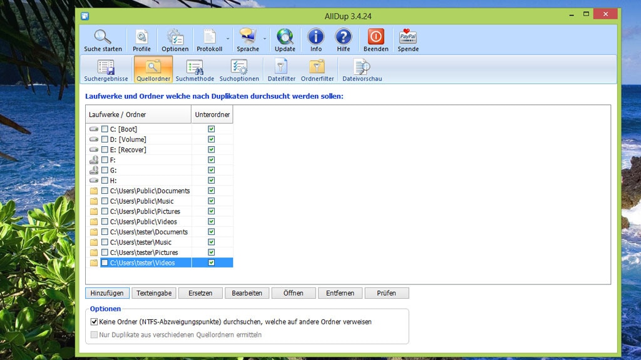Viewport: 641px width, 360px height.
Task: Click folder icon for C:\Users\Public\Pictures
Action: 94,211
